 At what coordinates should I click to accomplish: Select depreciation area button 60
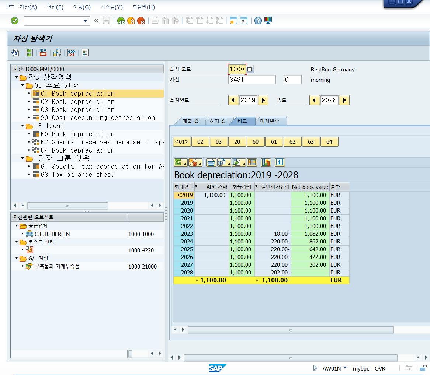click(255, 141)
